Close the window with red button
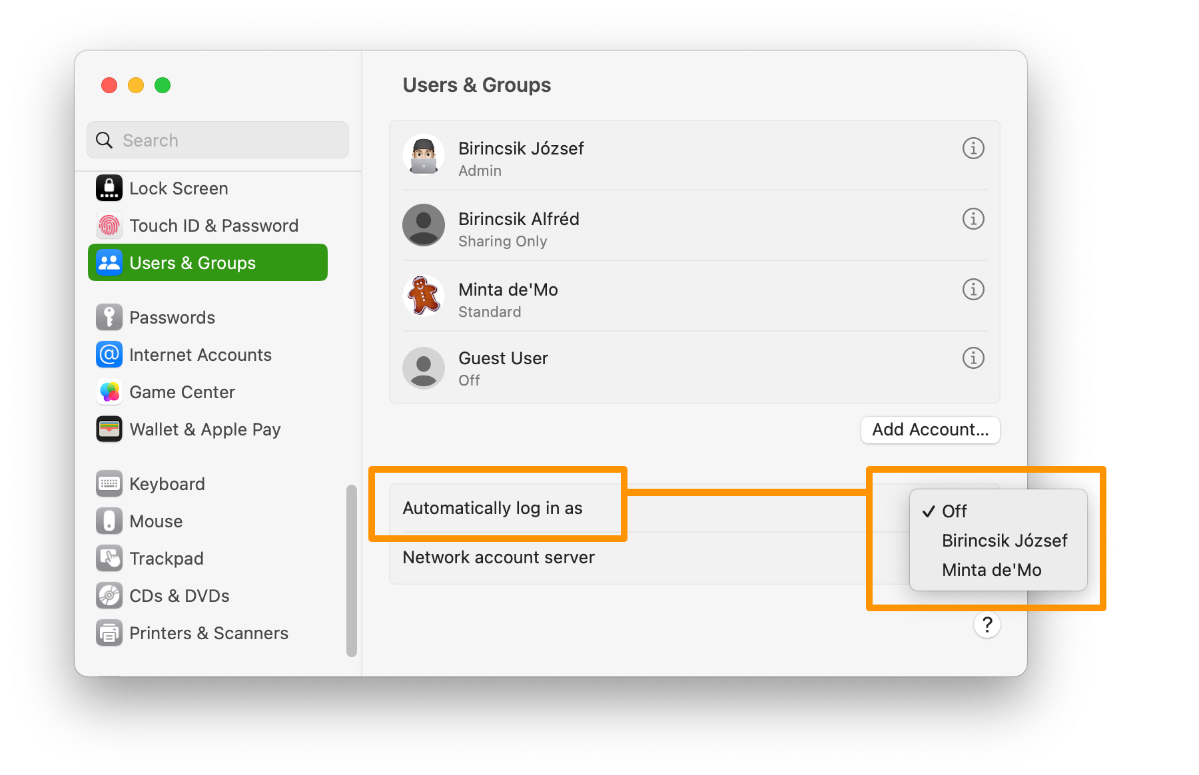Viewport: 1199px width, 775px height. tap(109, 85)
